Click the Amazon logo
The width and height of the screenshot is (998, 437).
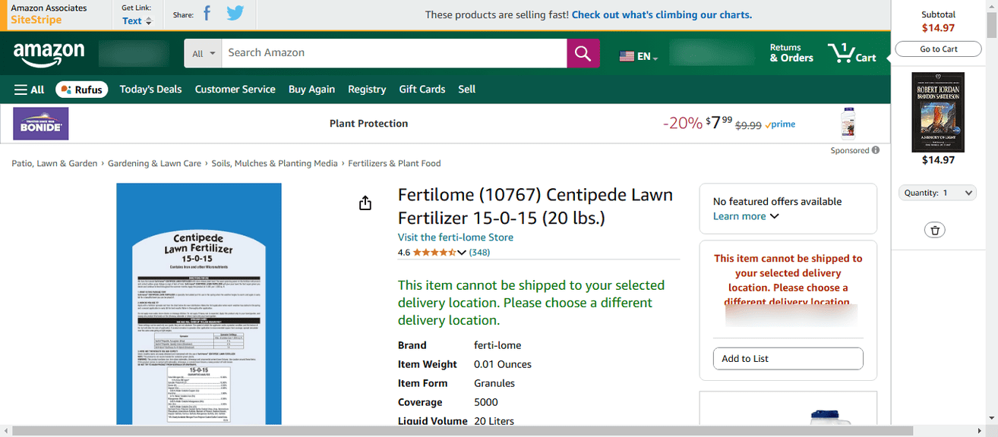pyautogui.click(x=49, y=53)
